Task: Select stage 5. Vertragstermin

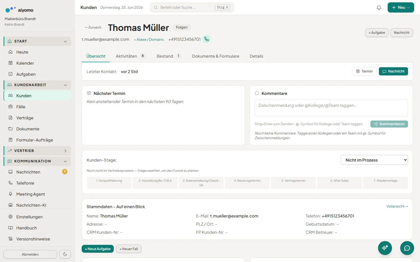Action: click(x=293, y=183)
